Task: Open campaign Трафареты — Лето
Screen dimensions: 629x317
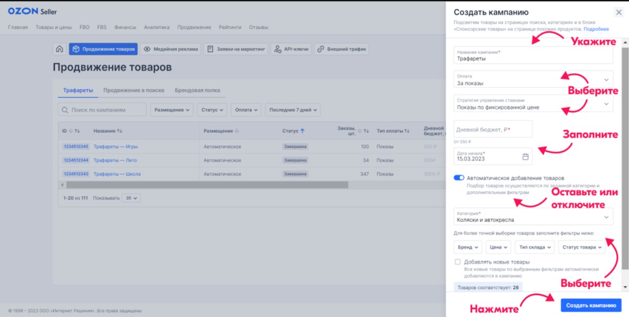Action: click(x=115, y=160)
